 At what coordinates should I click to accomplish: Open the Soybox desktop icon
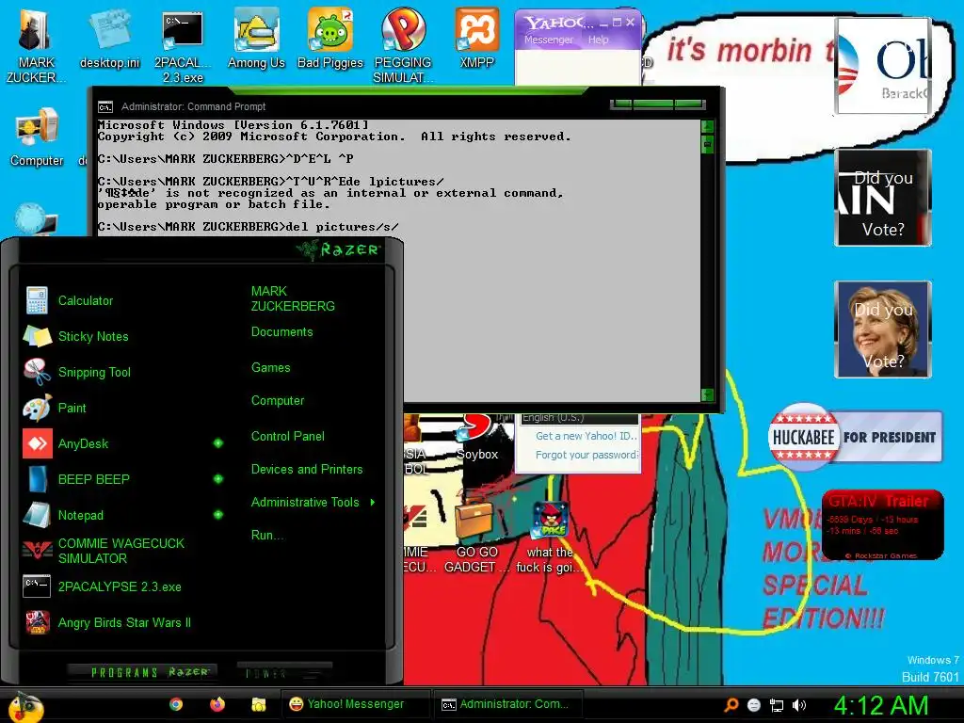tap(477, 438)
